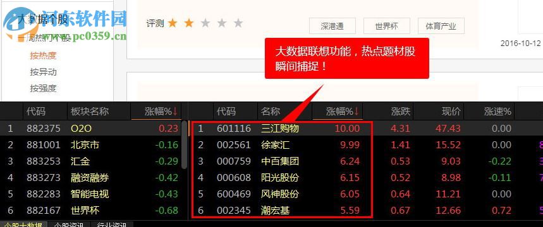The image size is (543, 227).
Task: Select stock 阳光股份
Action: [x=280, y=178]
